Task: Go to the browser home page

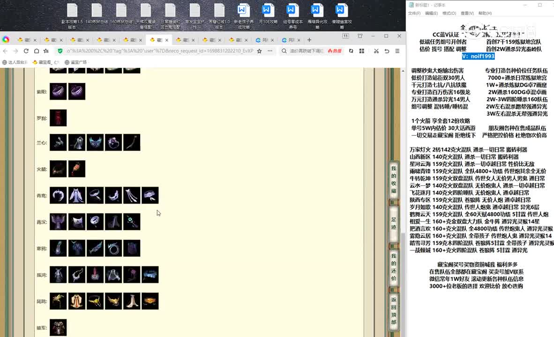Action: 37,51
